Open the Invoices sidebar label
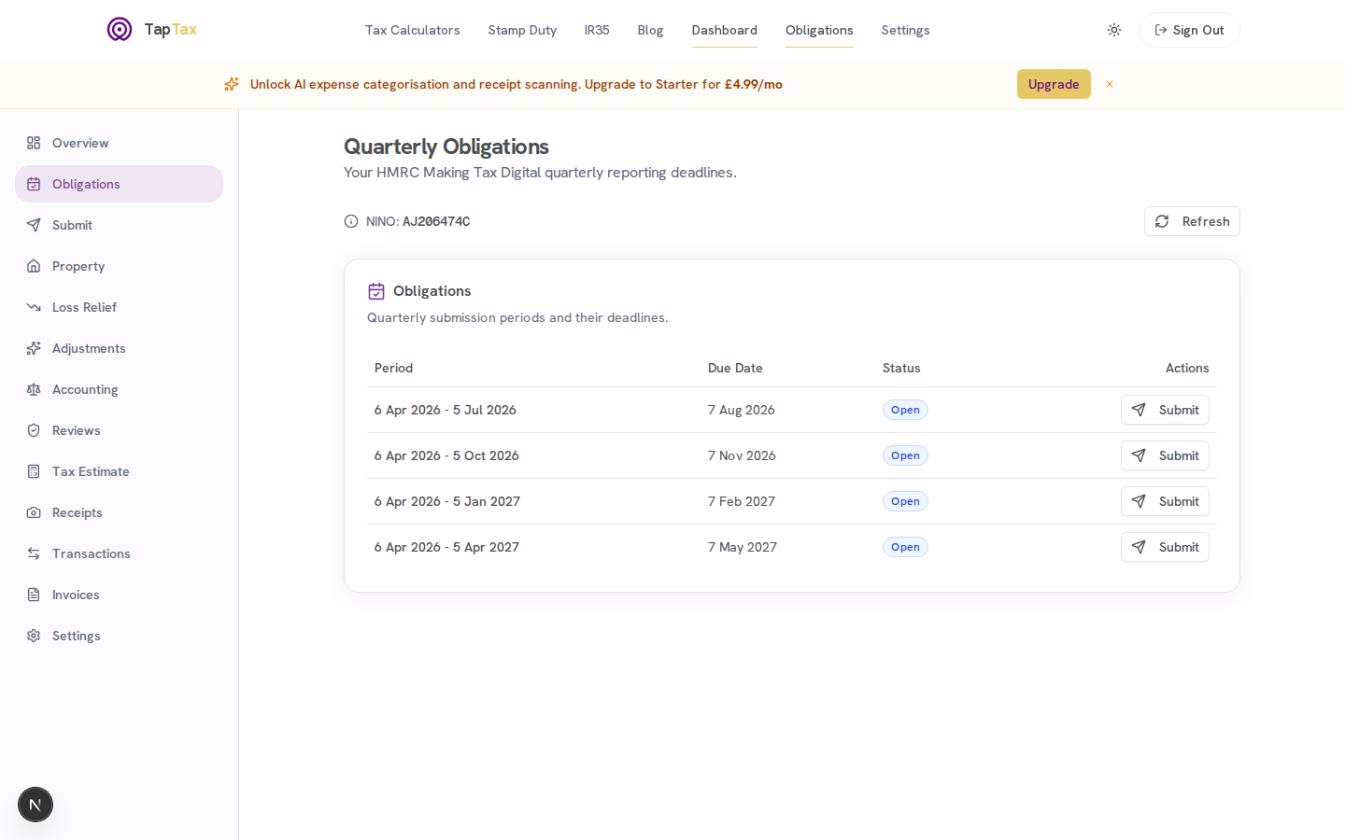The height and width of the screenshot is (840, 1345). pos(76,595)
